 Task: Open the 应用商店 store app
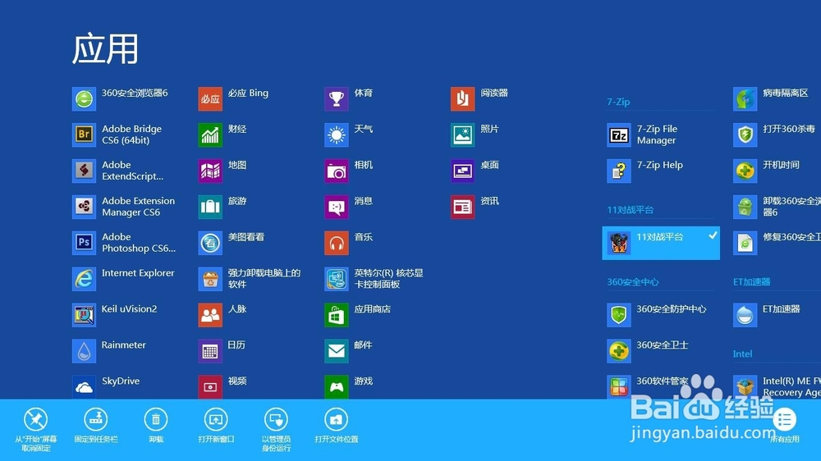(x=336, y=315)
